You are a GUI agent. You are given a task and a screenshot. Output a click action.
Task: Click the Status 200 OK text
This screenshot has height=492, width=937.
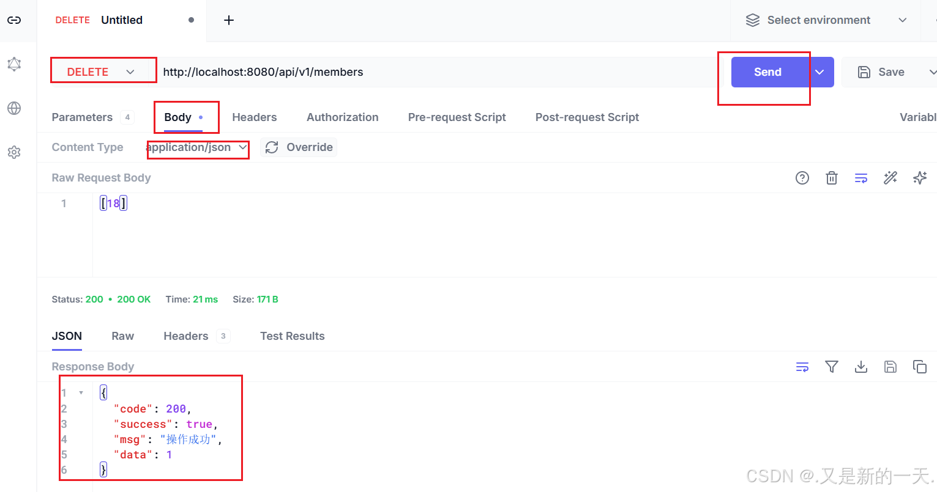click(101, 299)
